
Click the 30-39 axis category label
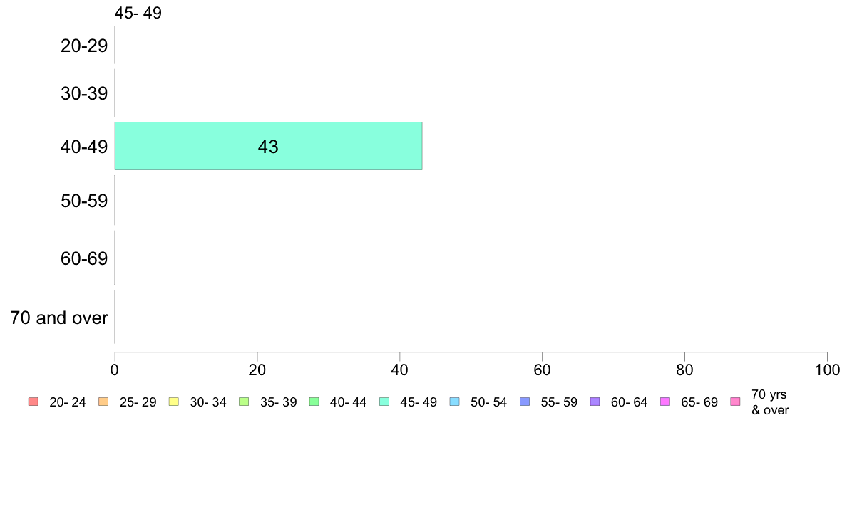[84, 94]
